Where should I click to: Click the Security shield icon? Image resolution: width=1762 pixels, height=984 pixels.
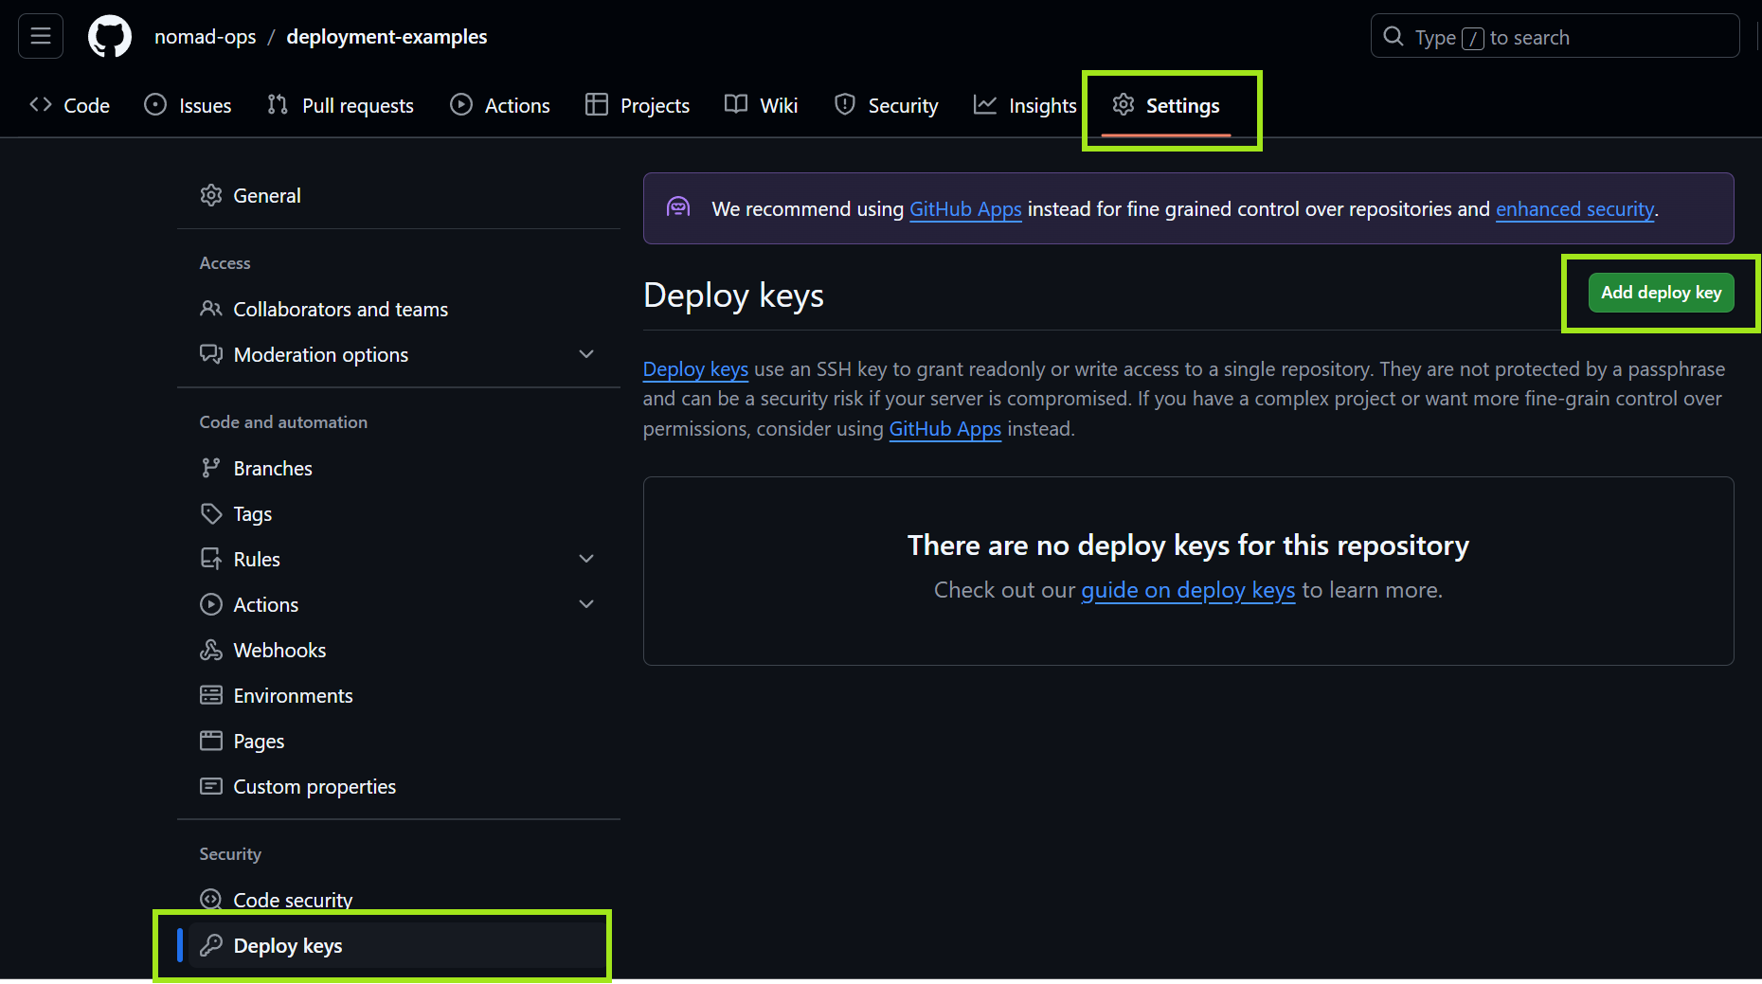pyautogui.click(x=845, y=104)
